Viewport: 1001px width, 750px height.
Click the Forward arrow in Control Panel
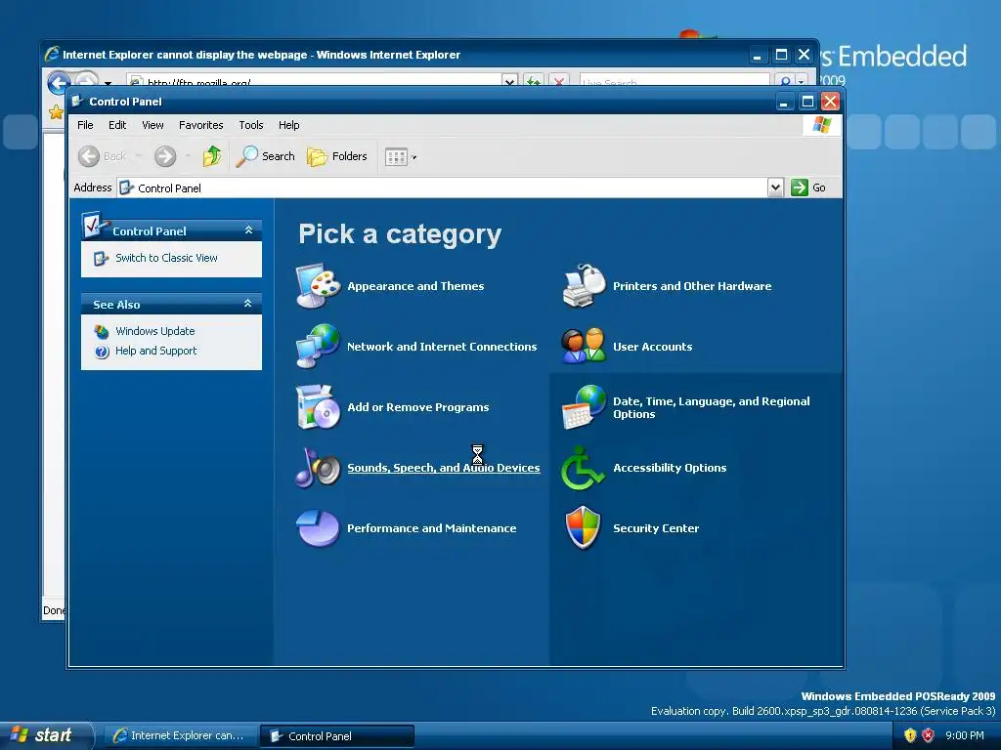(x=165, y=156)
